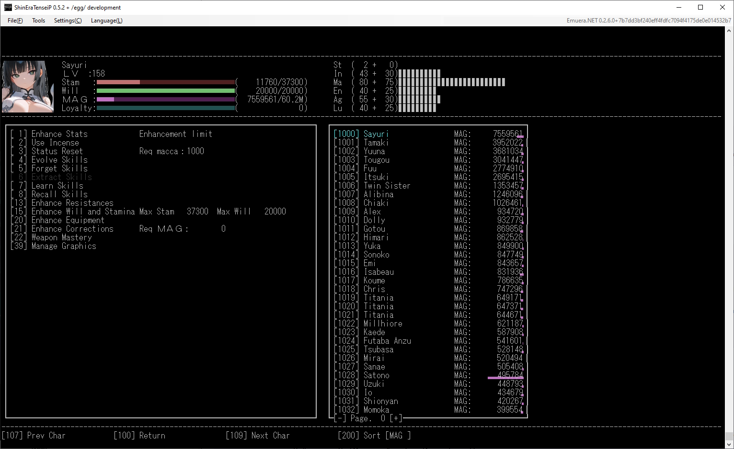Image resolution: width=734 pixels, height=449 pixels.
Task: Open the File menu
Action: click(x=15, y=21)
